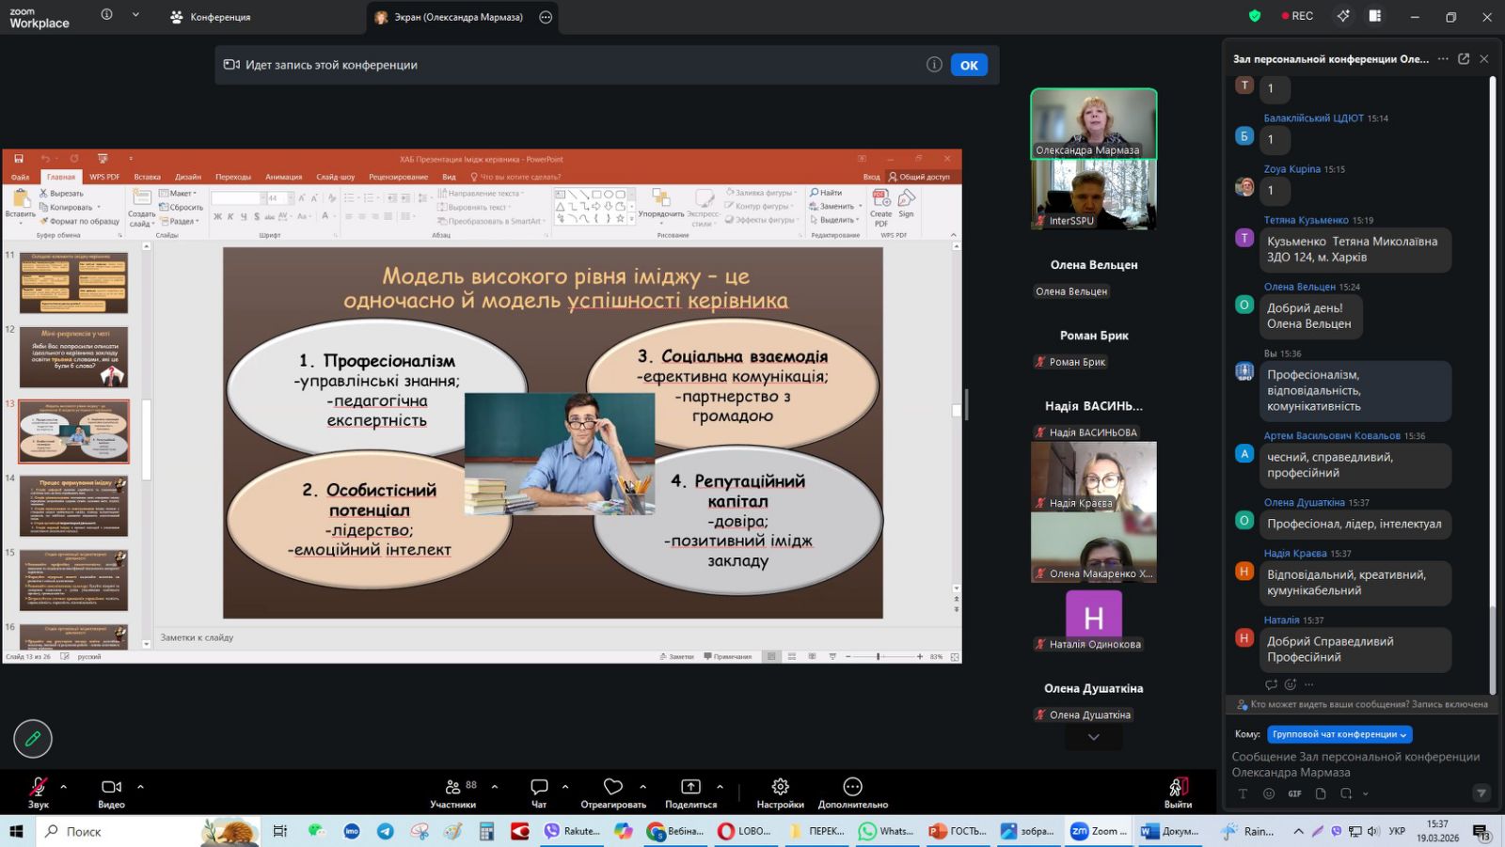Expand audio options arrow next to Звук
The height and width of the screenshot is (847, 1505).
point(64,787)
